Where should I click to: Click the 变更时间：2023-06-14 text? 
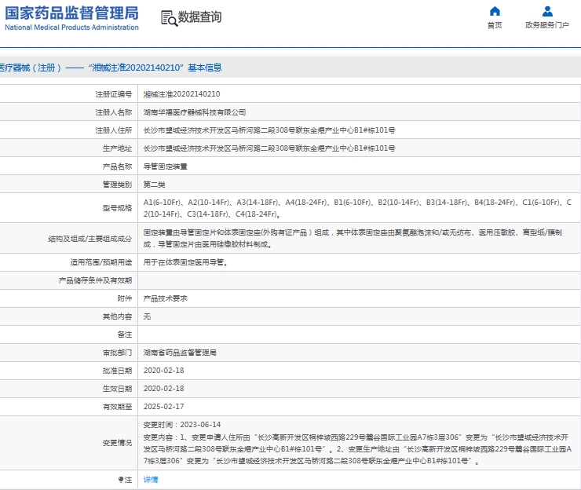182,425
